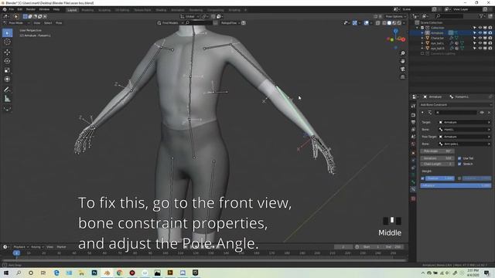Toggle eye_ball.R render camera icon
The image size is (495, 278).
coord(490,48)
